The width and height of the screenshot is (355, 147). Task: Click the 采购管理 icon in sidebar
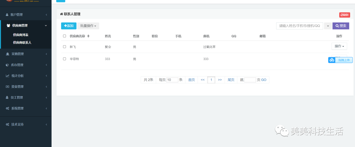(8, 54)
